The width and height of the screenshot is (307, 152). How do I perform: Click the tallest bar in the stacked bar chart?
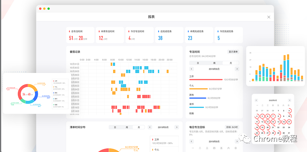288,68
